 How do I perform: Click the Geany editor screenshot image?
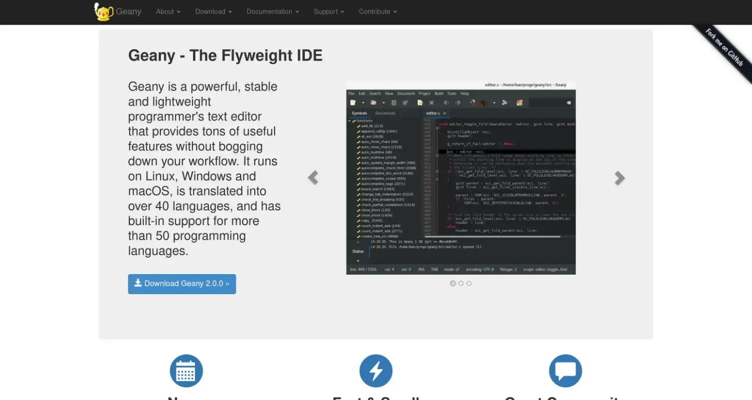pos(461,178)
